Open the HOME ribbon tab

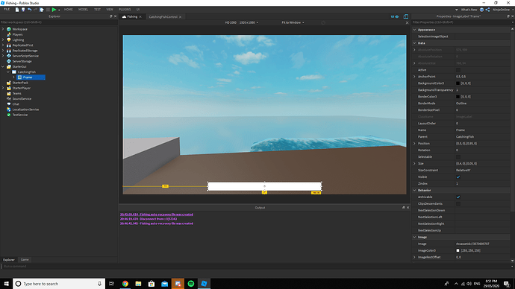click(69, 10)
